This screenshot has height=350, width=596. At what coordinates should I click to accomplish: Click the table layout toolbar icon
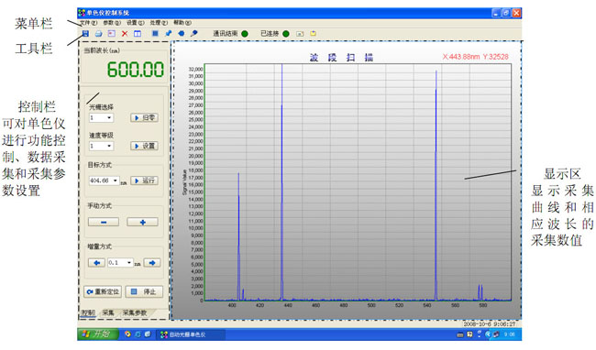click(138, 33)
